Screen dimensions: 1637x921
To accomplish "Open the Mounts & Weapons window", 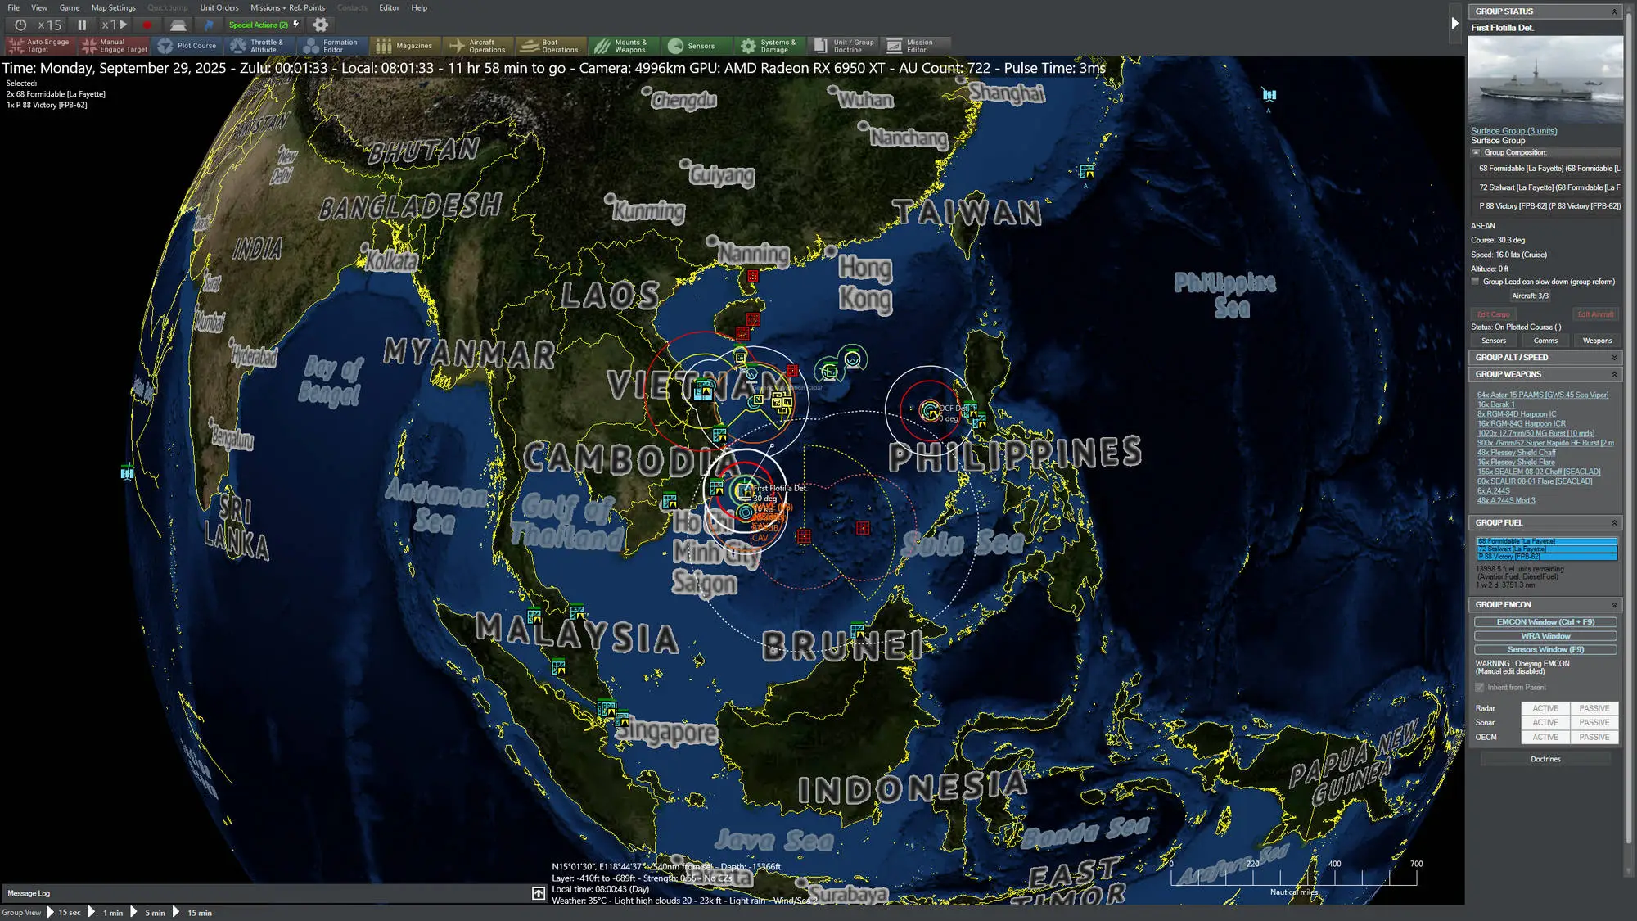I will [622, 46].
